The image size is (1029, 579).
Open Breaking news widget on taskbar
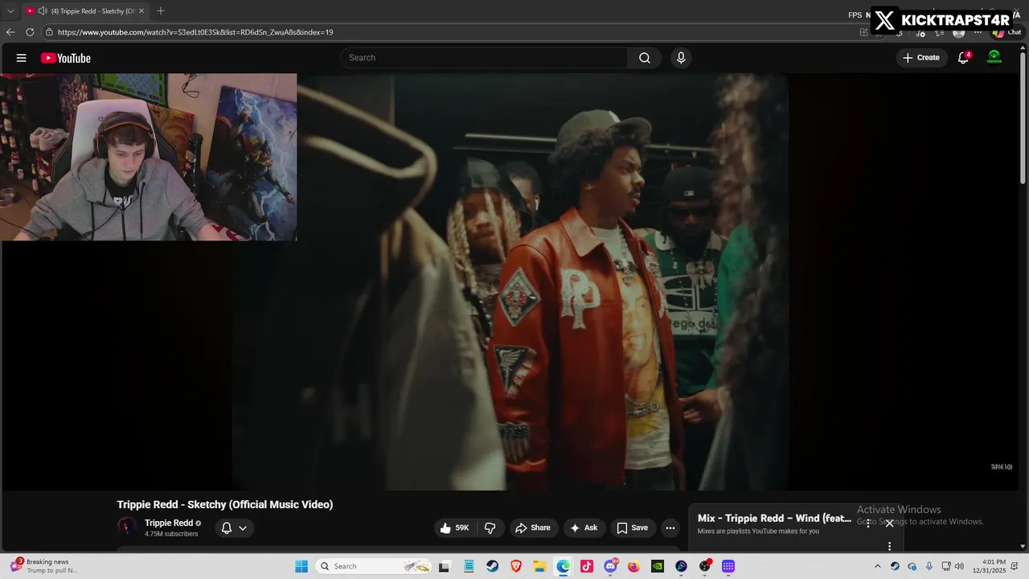(x=45, y=566)
